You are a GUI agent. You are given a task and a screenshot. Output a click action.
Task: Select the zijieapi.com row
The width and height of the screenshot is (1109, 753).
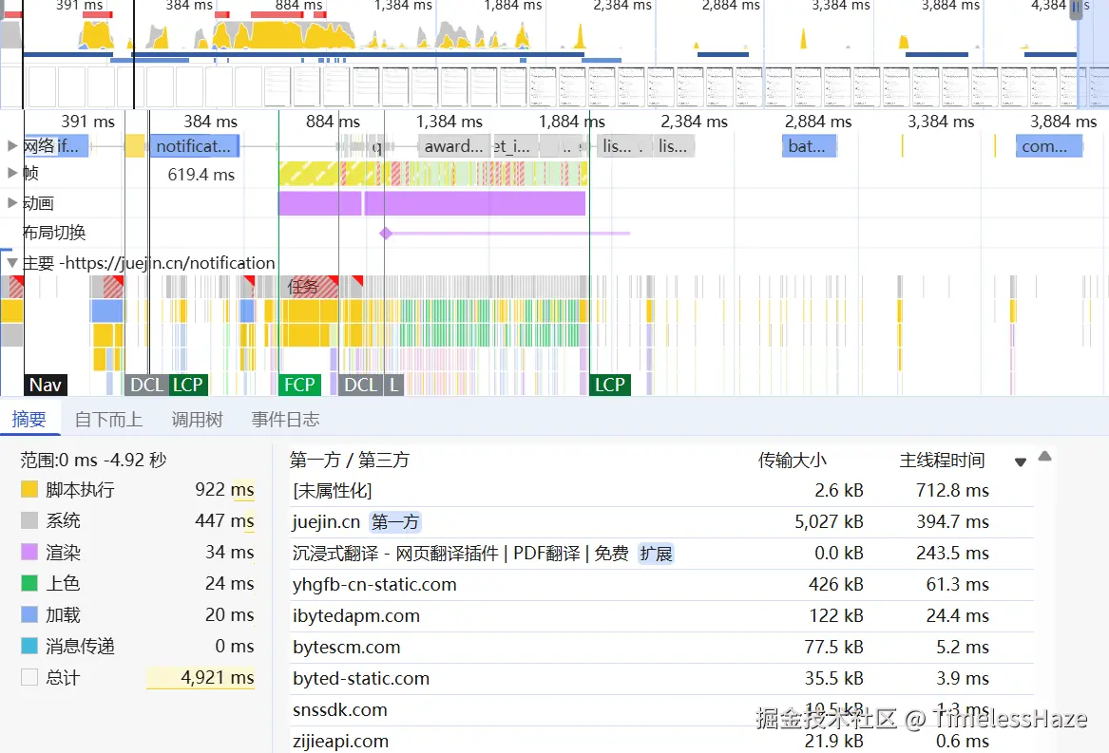661,741
